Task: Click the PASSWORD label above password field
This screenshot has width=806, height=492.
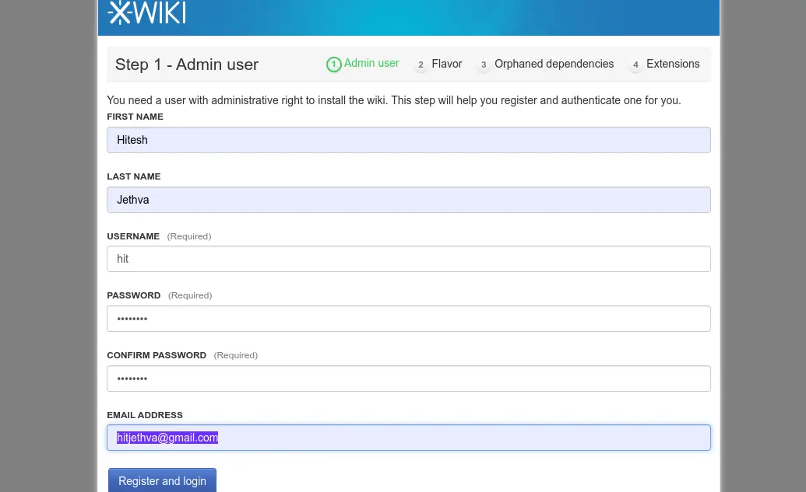Action: point(134,295)
